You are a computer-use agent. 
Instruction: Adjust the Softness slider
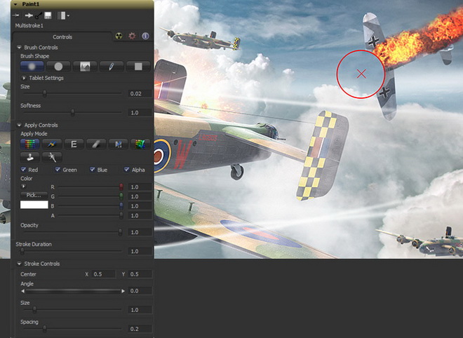(72, 112)
